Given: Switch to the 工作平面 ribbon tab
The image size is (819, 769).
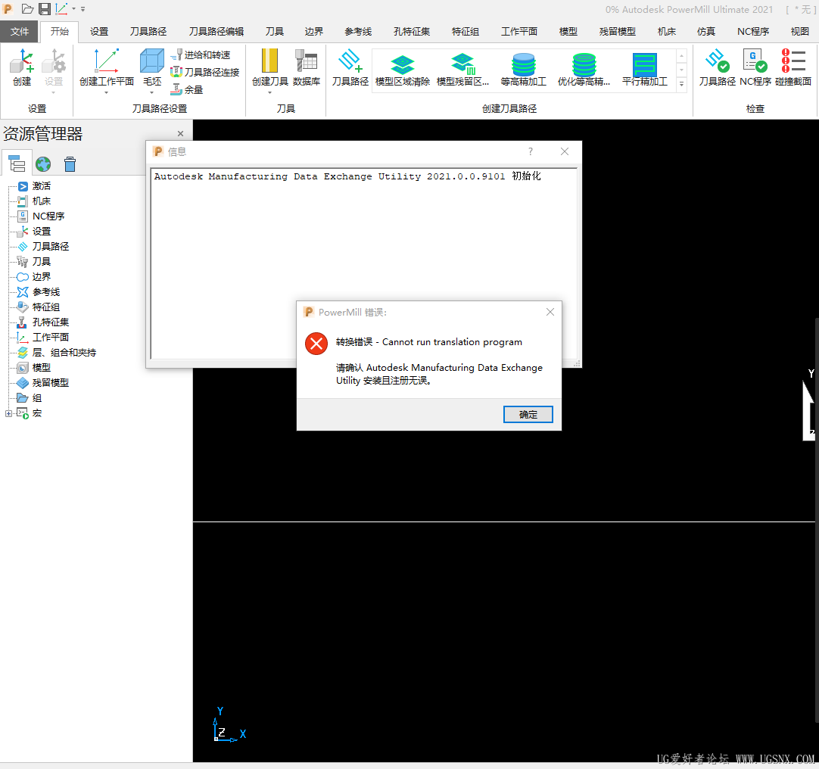Looking at the screenshot, I should coord(519,31).
